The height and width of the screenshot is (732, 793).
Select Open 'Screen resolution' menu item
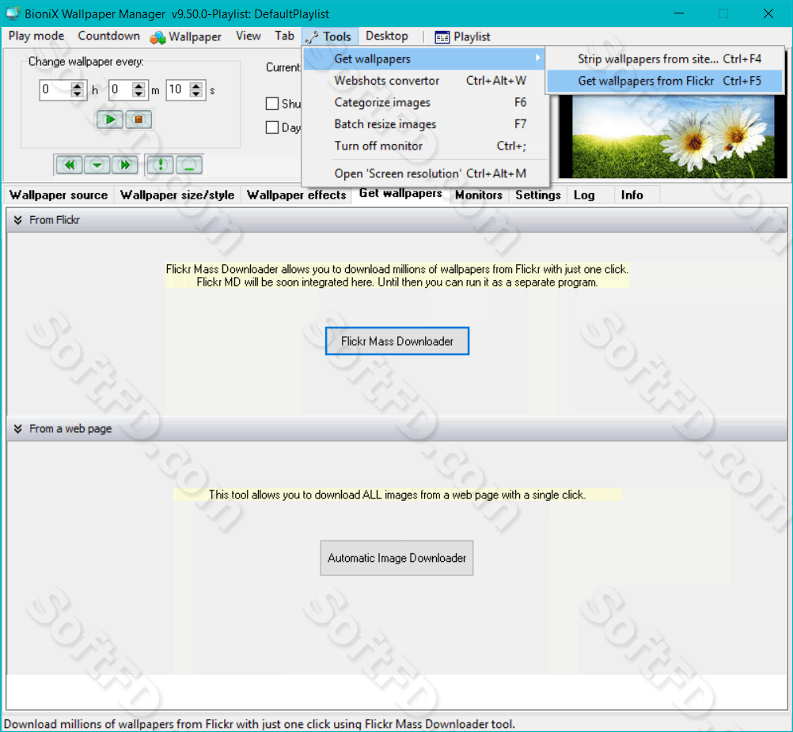(425, 173)
